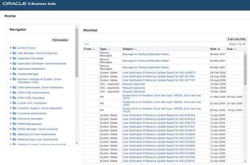Sort the worklist by the Due column arrow
Image resolution: width=250 pixels, height=165 pixels.
coord(235,49)
